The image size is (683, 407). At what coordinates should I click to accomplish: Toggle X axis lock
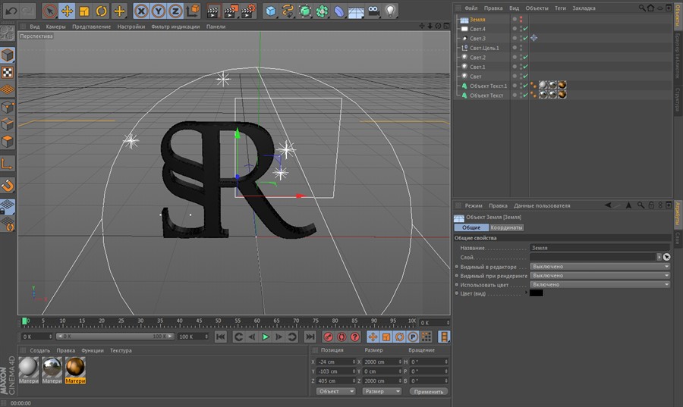141,11
